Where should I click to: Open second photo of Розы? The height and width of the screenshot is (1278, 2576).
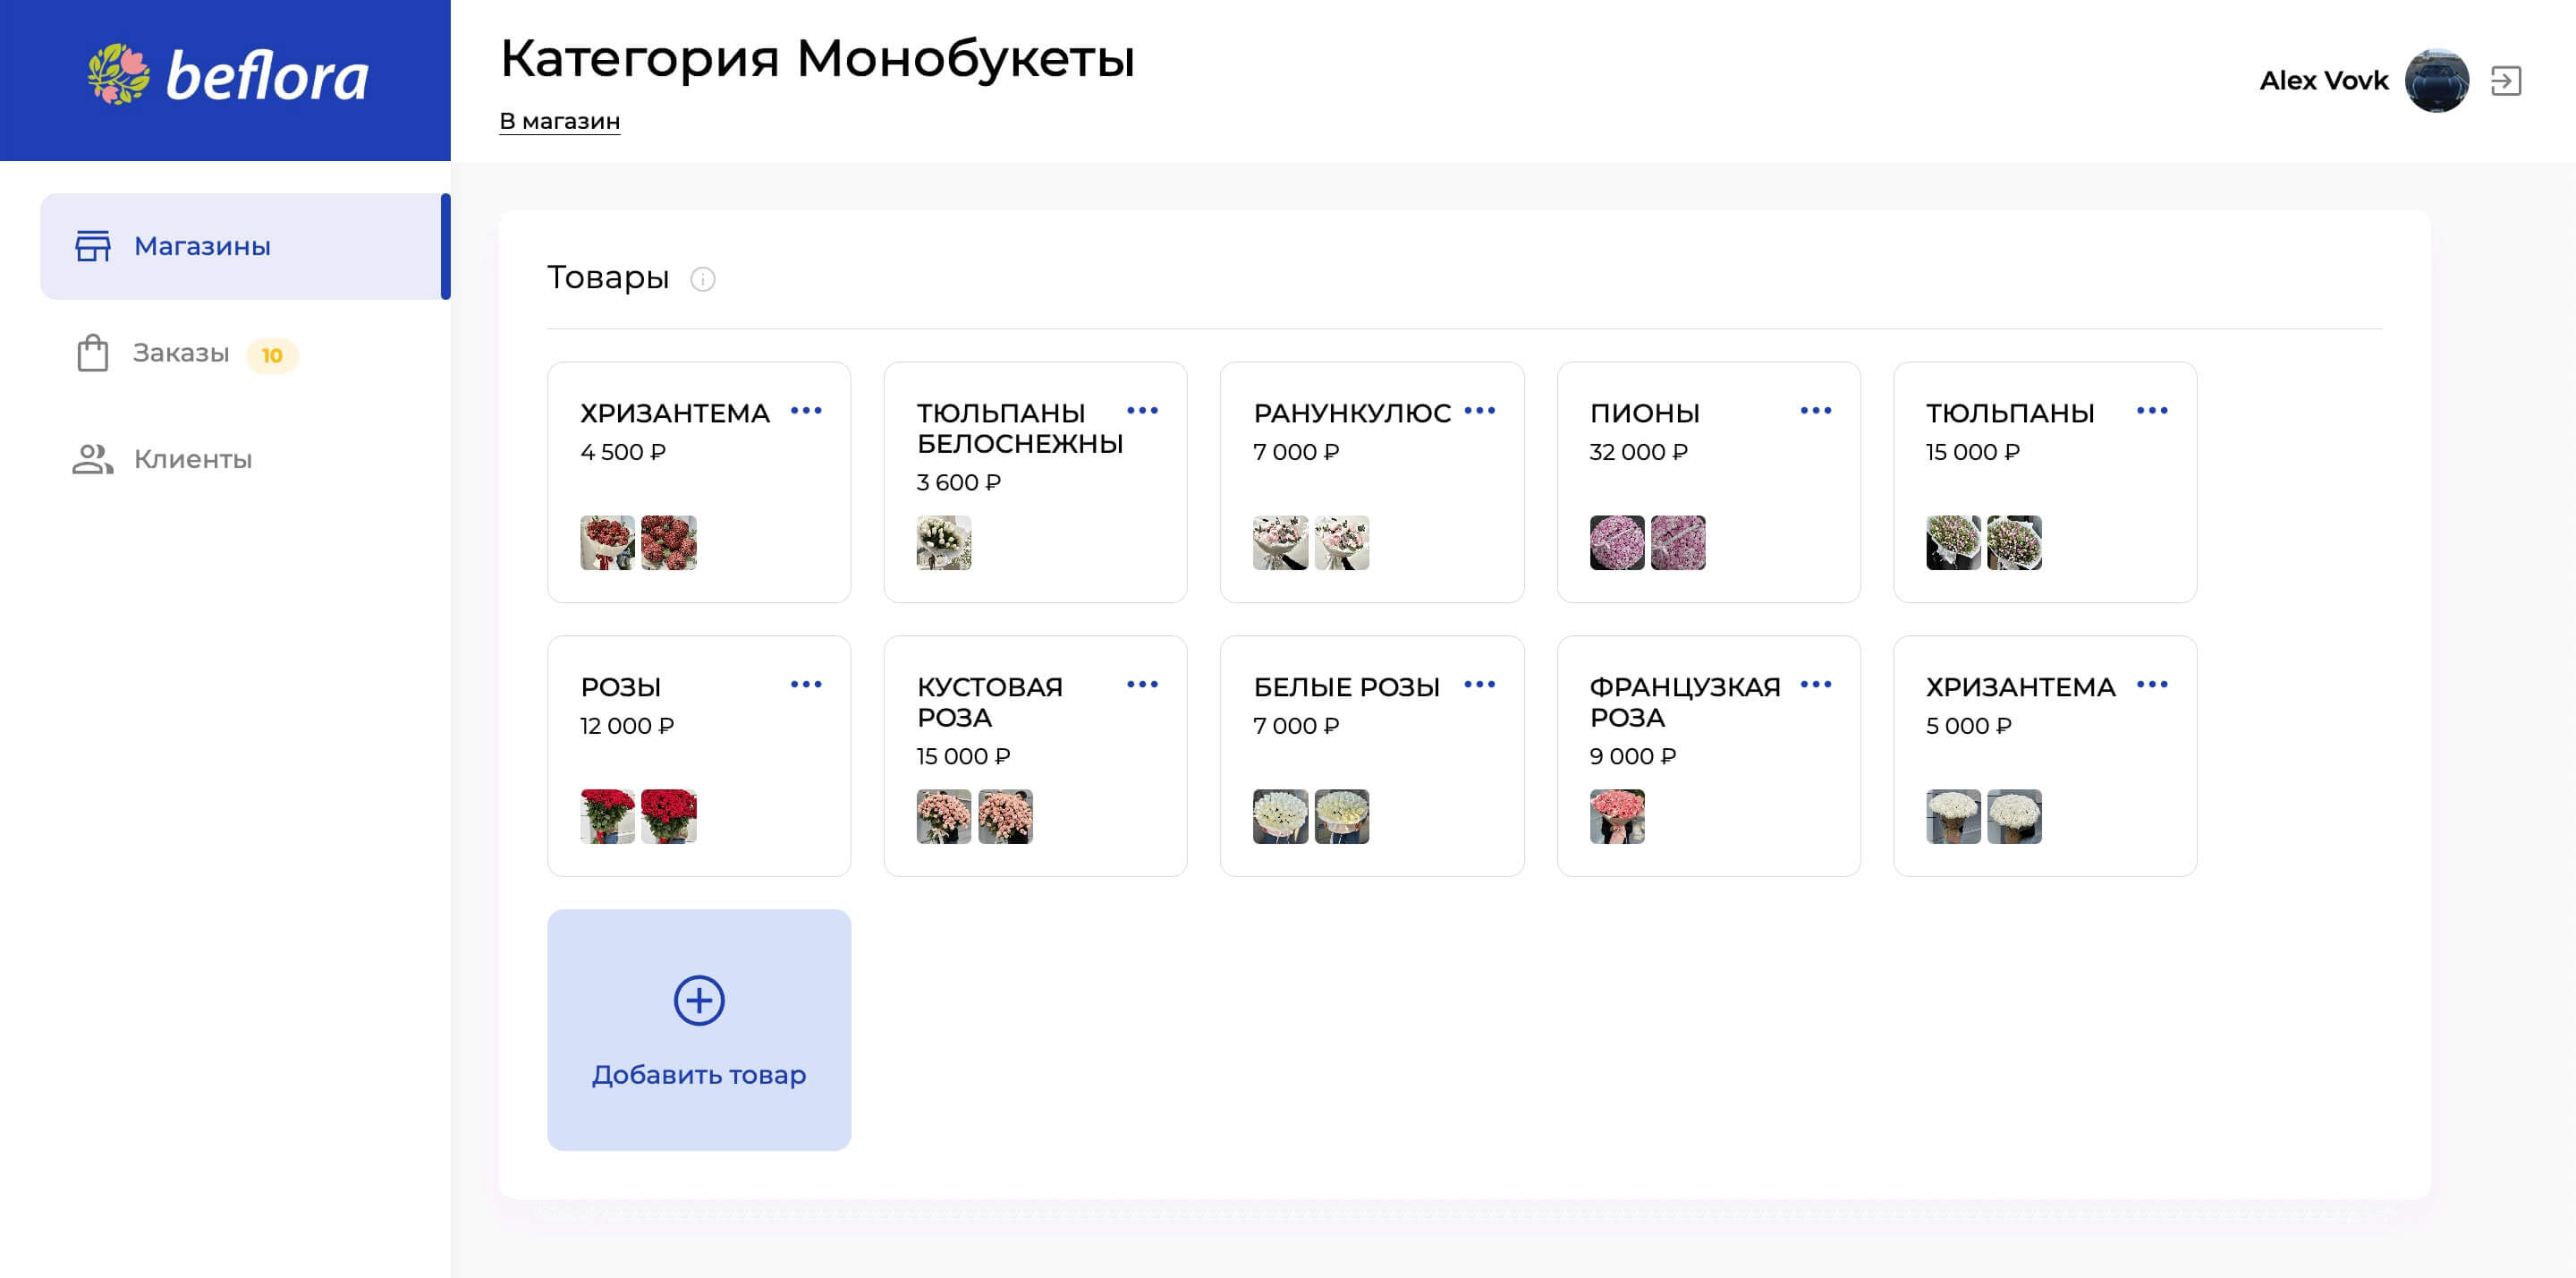pyautogui.click(x=669, y=816)
